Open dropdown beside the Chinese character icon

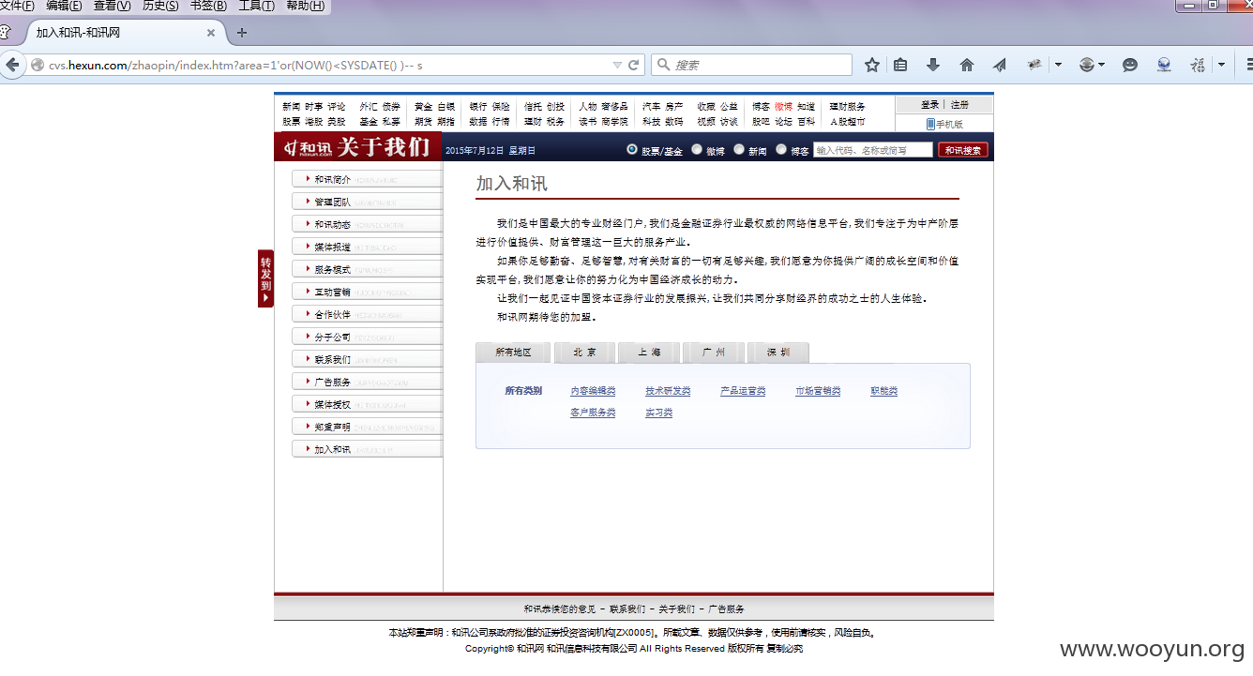[x=1221, y=65]
